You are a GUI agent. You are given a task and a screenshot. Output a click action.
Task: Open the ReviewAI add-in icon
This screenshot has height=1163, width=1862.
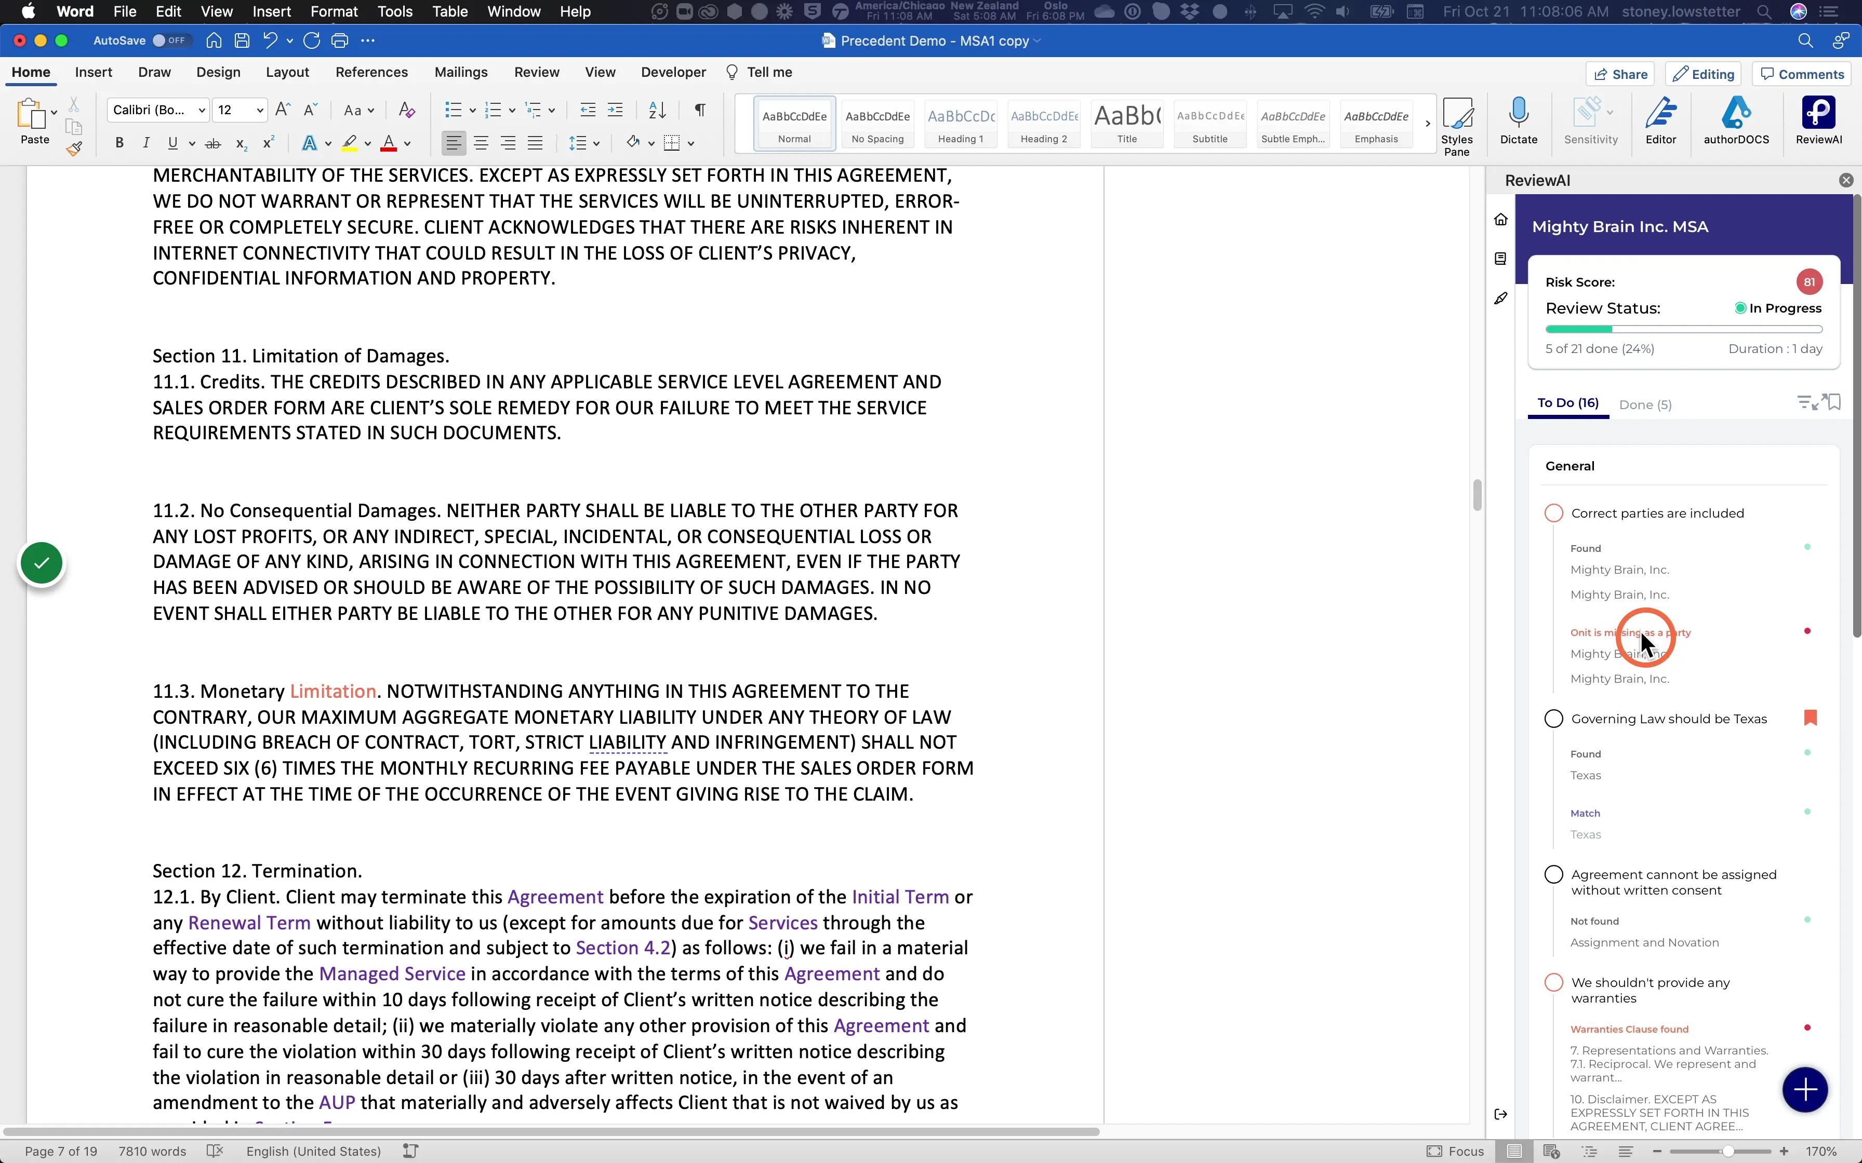(x=1818, y=121)
